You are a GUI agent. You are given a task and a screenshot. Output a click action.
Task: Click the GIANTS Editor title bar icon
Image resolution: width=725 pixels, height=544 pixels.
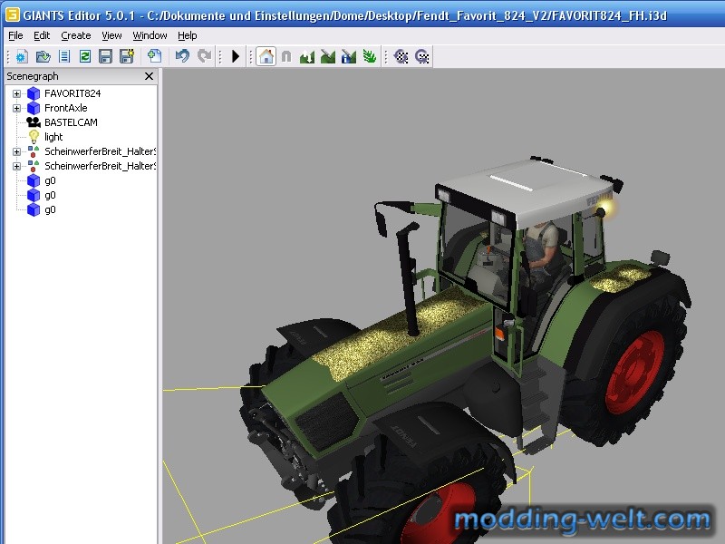pos(13,15)
